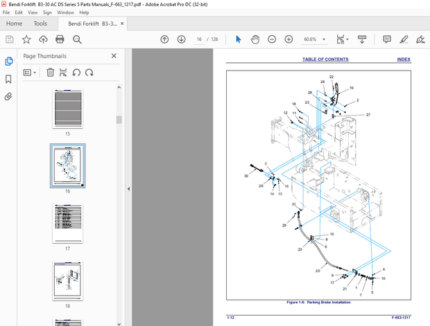
Task: Click the document code F-663-1217
Action: (401, 318)
